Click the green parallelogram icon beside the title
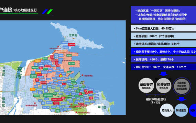The width and height of the screenshot is (196, 123). tap(50, 11)
